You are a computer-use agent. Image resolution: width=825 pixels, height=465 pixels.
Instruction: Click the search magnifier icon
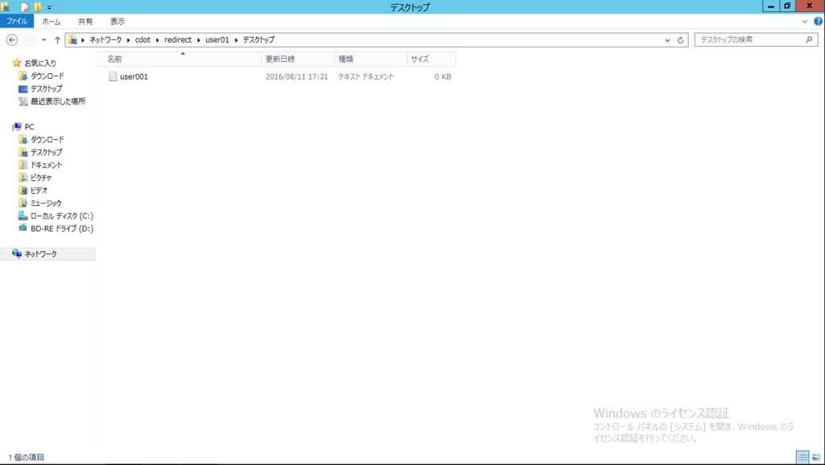point(809,39)
